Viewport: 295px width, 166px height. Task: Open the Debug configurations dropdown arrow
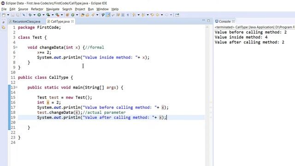pos(35,15)
